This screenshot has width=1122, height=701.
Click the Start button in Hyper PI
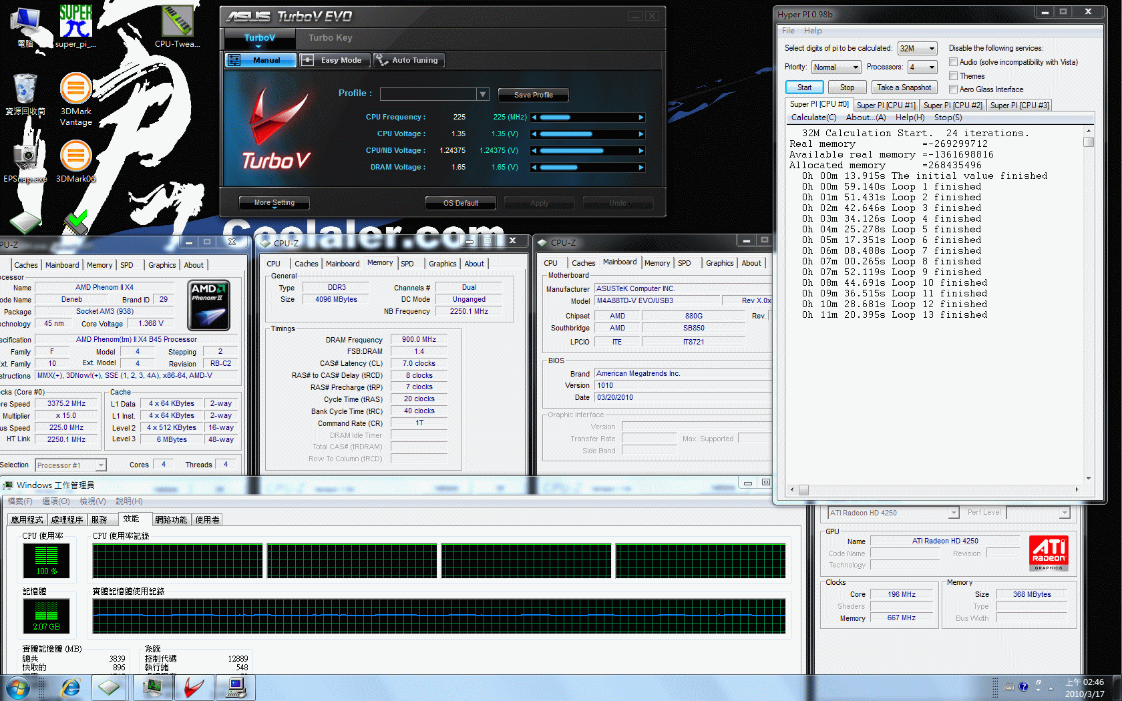click(x=804, y=87)
